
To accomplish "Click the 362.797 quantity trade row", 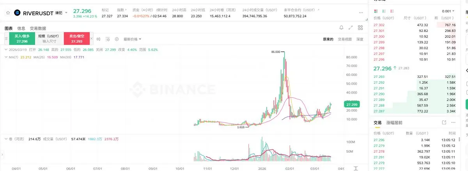I will (415, 151).
